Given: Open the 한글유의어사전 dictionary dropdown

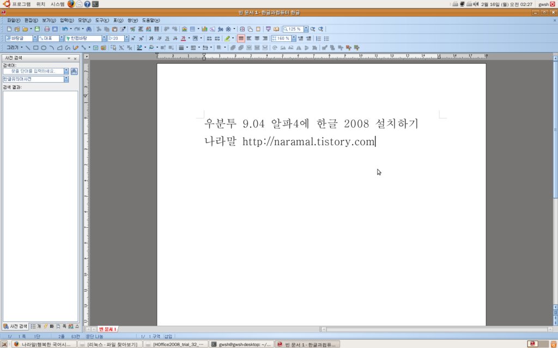Looking at the screenshot, I should 66,79.
